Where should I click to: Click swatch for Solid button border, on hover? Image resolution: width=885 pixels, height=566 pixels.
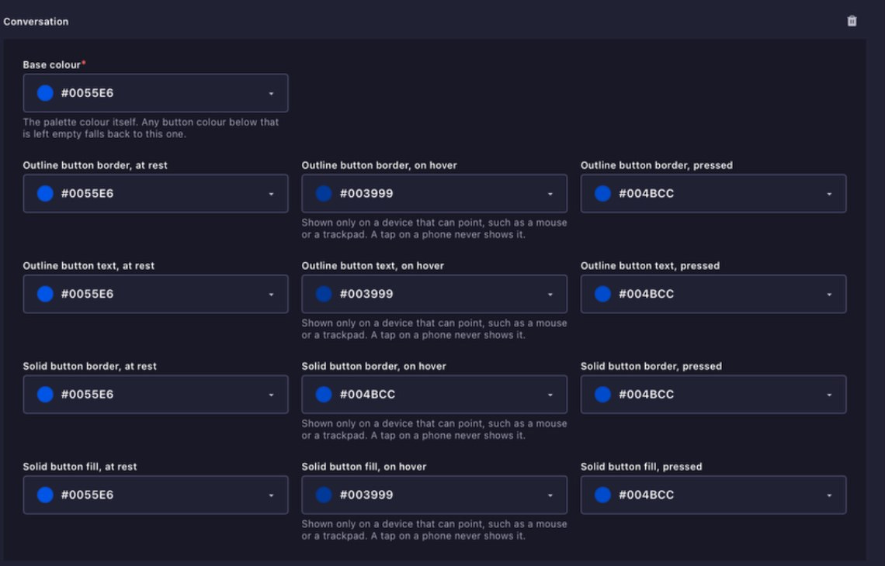(324, 394)
